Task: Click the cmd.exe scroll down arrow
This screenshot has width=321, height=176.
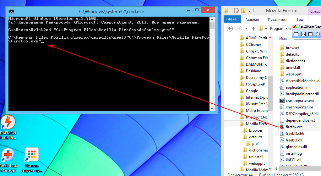Action: (212, 108)
